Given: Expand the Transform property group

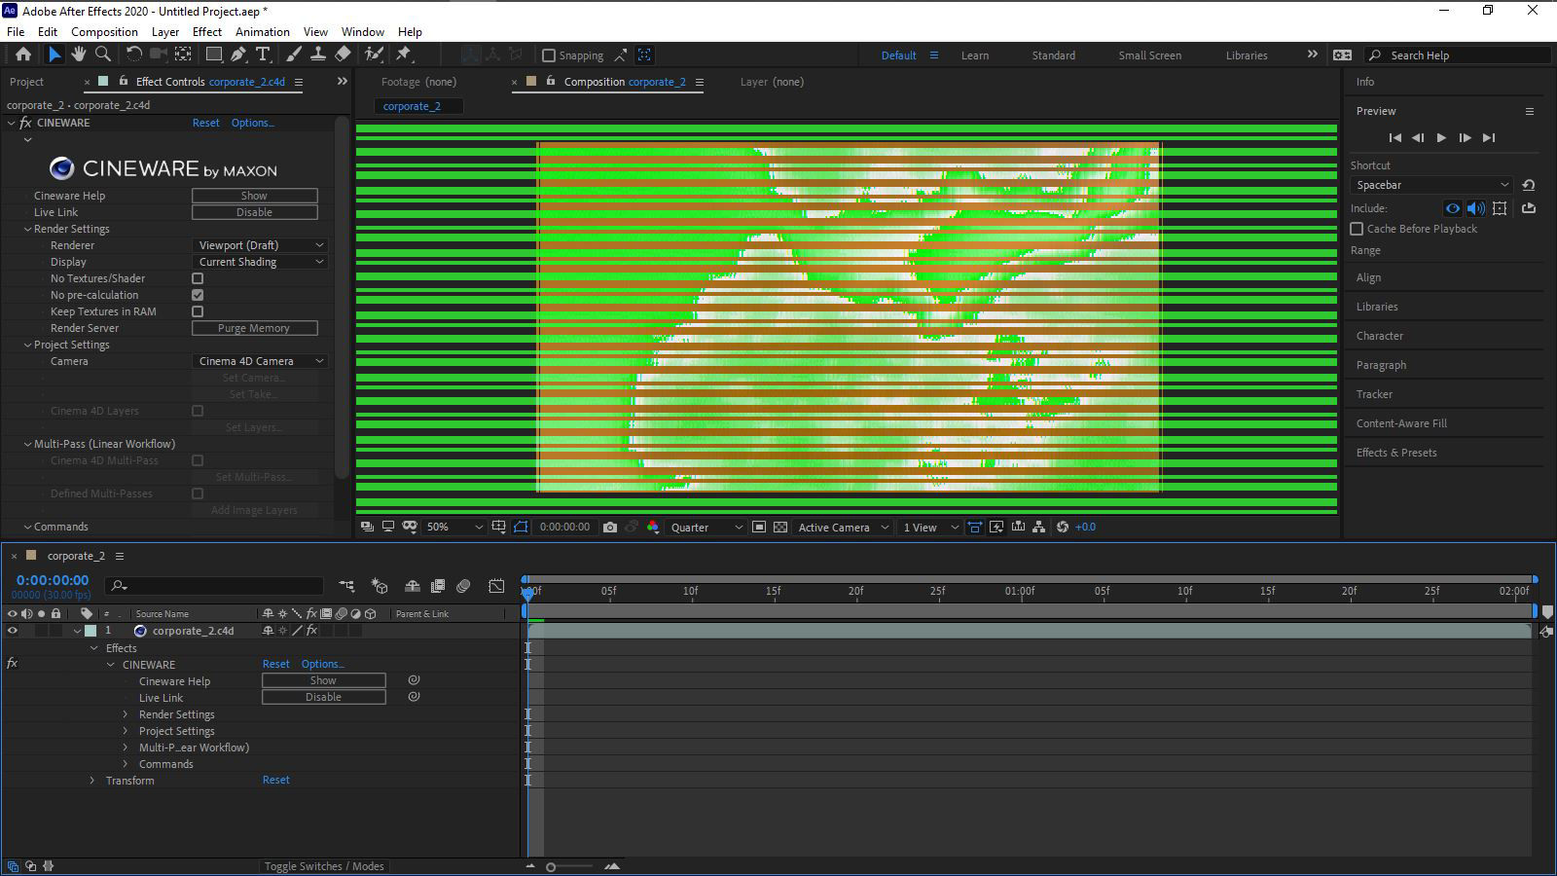Looking at the screenshot, I should [x=92, y=781].
